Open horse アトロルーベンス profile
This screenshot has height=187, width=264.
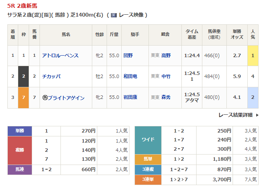(60, 56)
